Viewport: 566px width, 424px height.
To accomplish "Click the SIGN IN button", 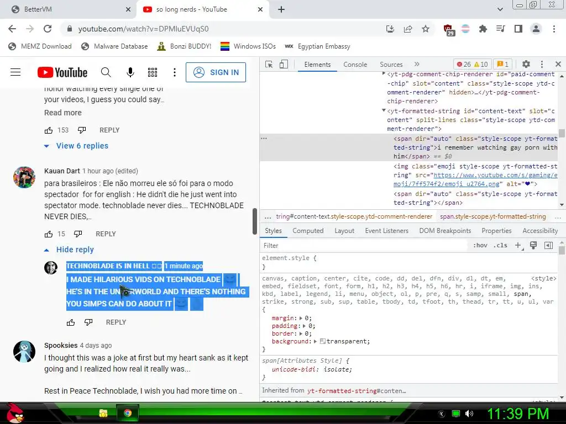I will click(216, 72).
